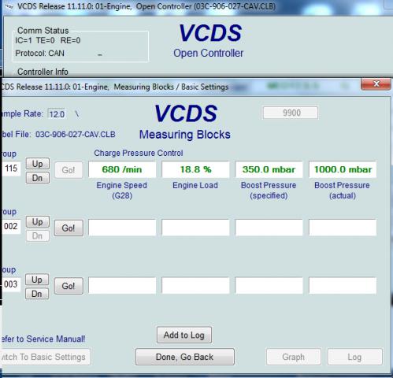Image resolution: width=393 pixels, height=378 pixels.
Task: Click the Add to Log button
Action: [184, 335]
